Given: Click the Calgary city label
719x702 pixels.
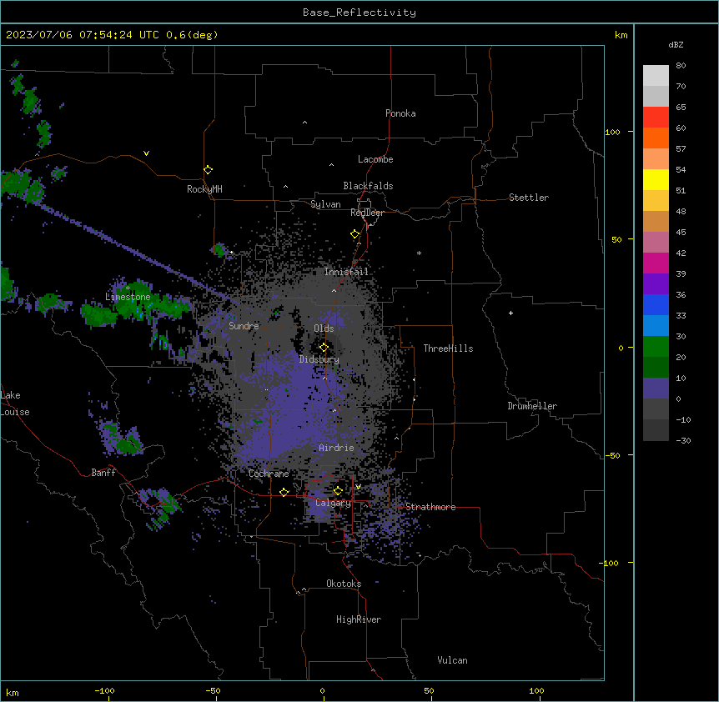Looking at the screenshot, I should pos(333,503).
